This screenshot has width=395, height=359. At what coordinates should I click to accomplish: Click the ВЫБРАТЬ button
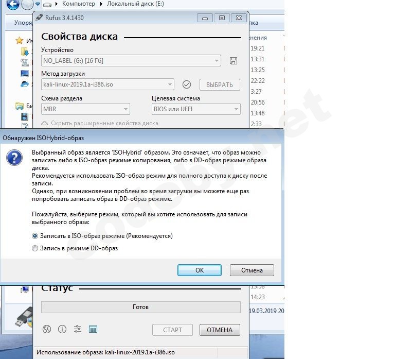pyautogui.click(x=220, y=85)
